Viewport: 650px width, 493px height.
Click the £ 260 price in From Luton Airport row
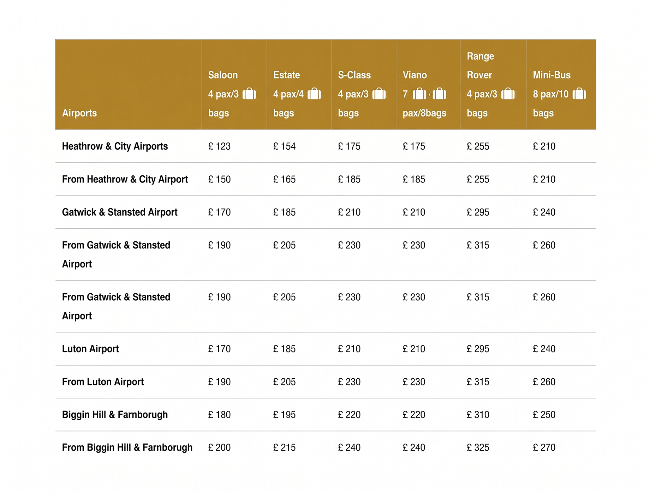pyautogui.click(x=544, y=382)
